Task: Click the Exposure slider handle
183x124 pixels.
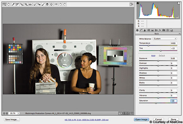Action: tap(158, 61)
